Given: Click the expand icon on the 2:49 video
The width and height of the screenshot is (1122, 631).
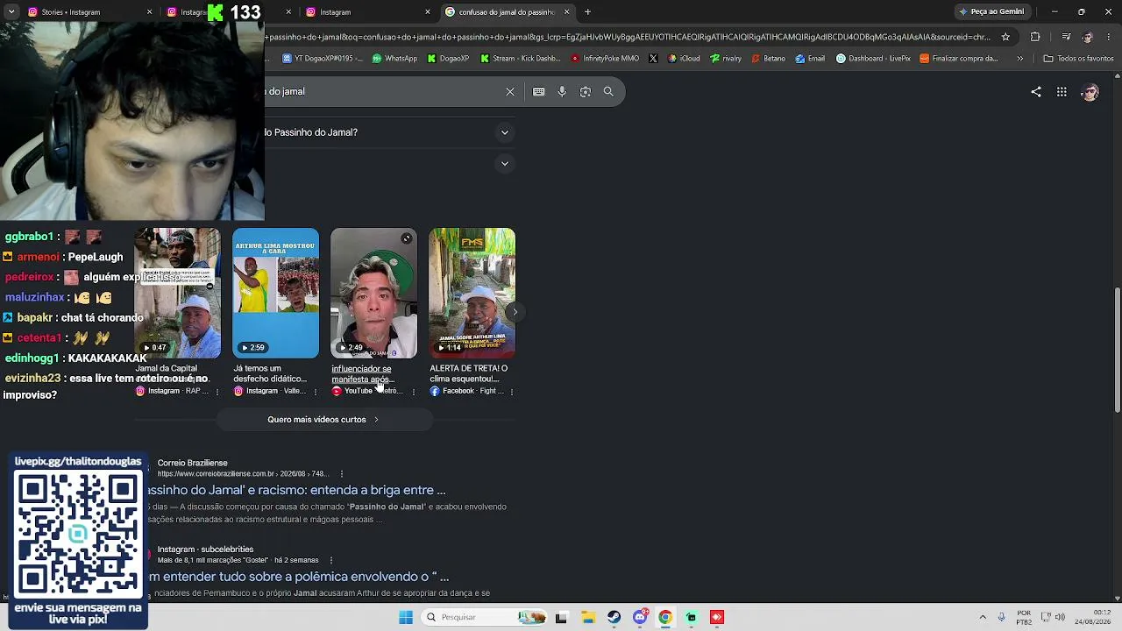Looking at the screenshot, I should 407,238.
